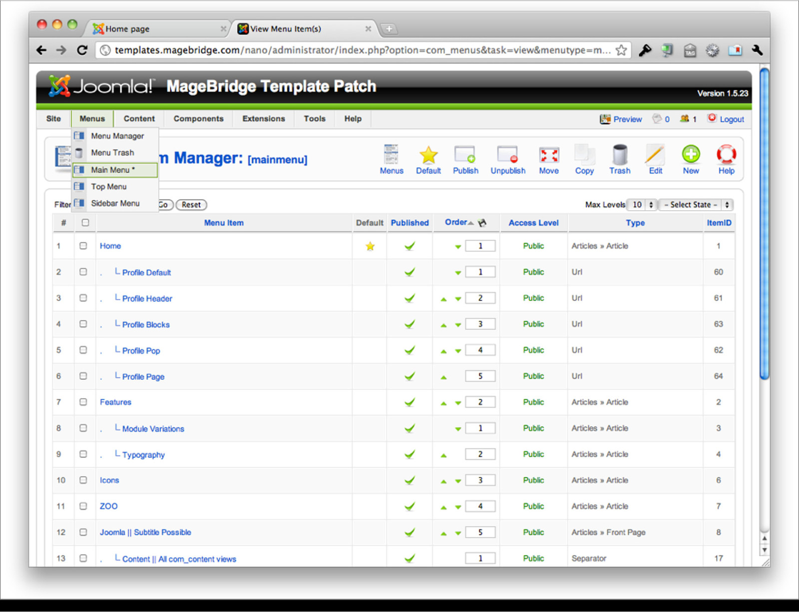Viewport: 799px width, 615px height.
Task: Click the New green plus icon
Action: click(x=691, y=154)
